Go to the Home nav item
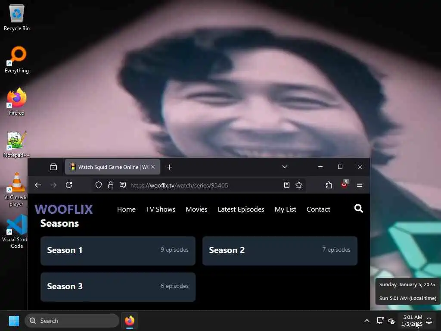Image resolution: width=441 pixels, height=331 pixels. 126,209
